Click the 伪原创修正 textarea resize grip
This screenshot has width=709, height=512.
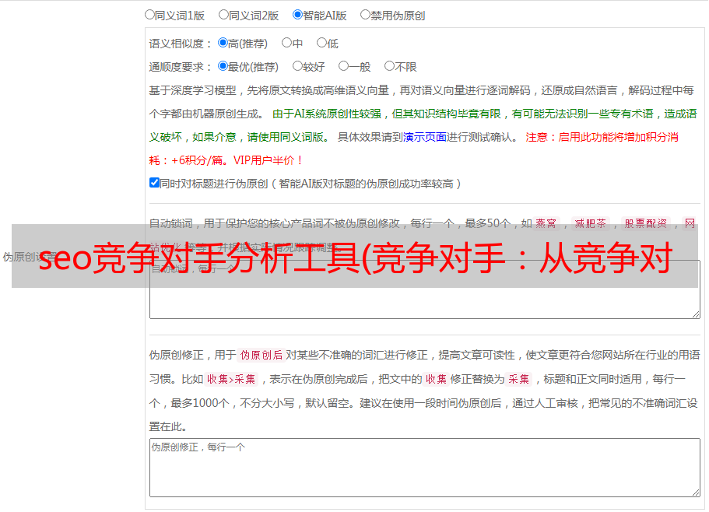pyautogui.click(x=696, y=492)
